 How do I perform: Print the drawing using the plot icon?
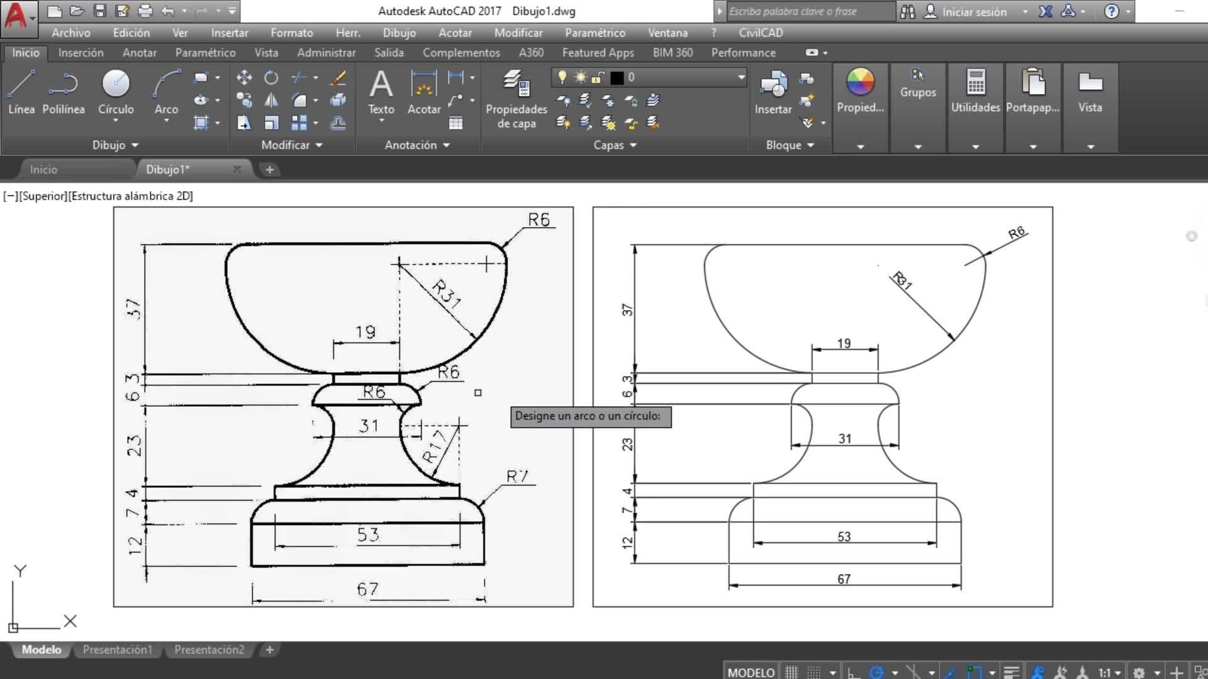coord(145,11)
